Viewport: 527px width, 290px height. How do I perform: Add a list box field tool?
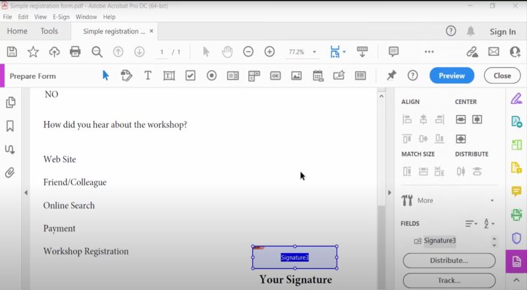[x=233, y=76]
